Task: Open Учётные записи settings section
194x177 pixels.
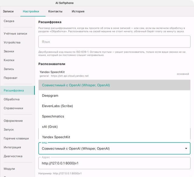Action: 18,34
